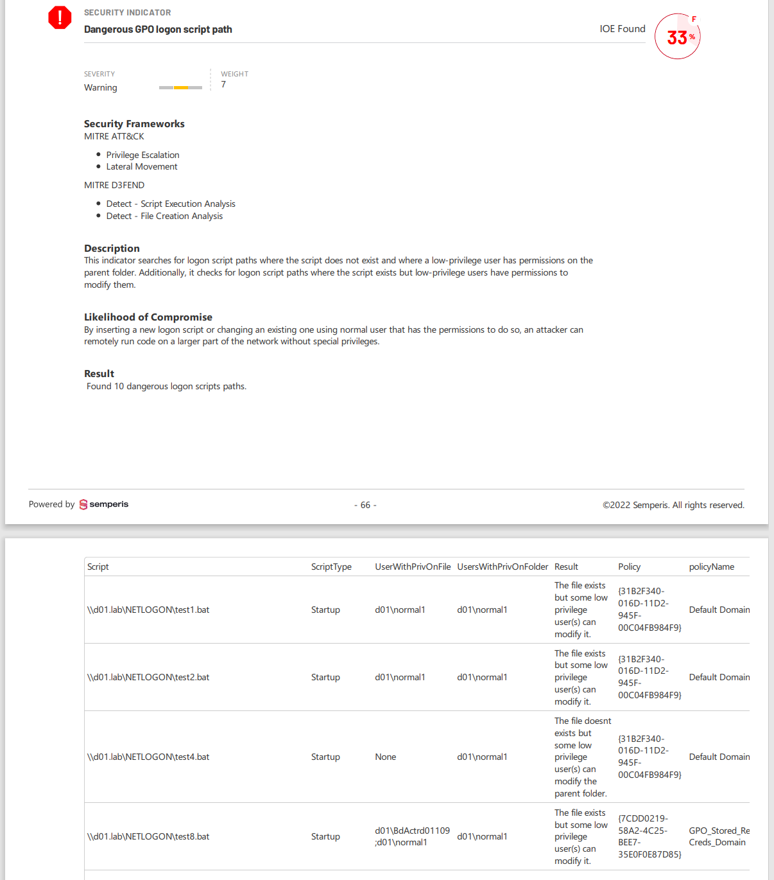Viewport: 774px width, 880px height.
Task: Open the Default Domain policy link
Action: click(719, 610)
